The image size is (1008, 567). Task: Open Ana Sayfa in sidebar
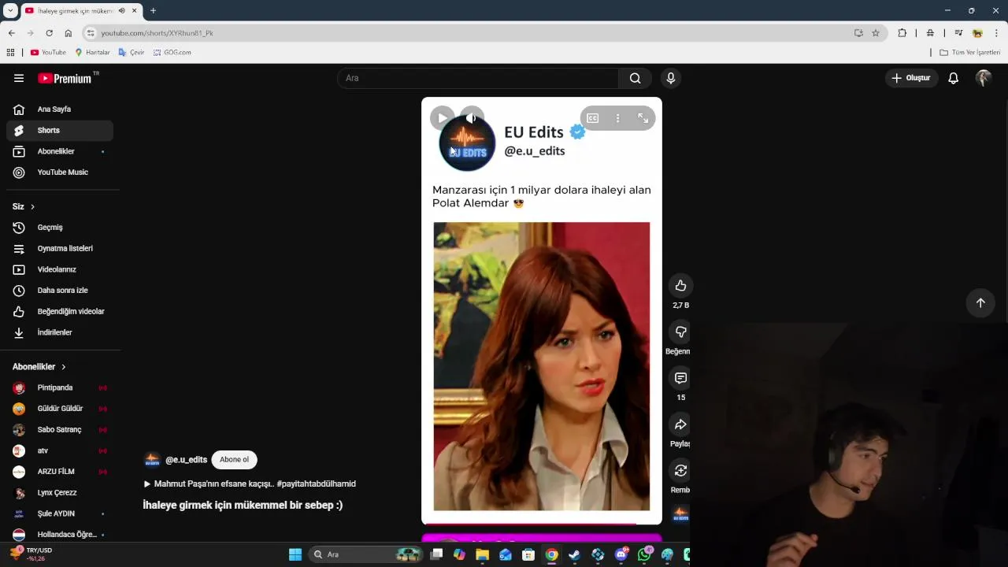pyautogui.click(x=60, y=109)
